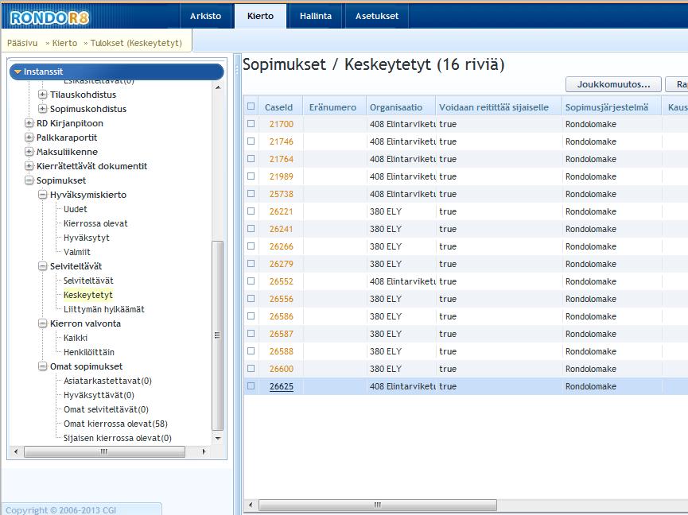The image size is (688, 515).
Task: Expand the Palkkaraportit tree node
Action: [x=29, y=137]
